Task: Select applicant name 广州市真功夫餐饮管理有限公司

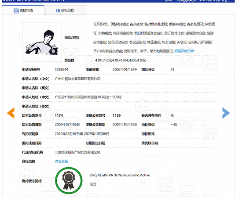Action: [x=77, y=79]
